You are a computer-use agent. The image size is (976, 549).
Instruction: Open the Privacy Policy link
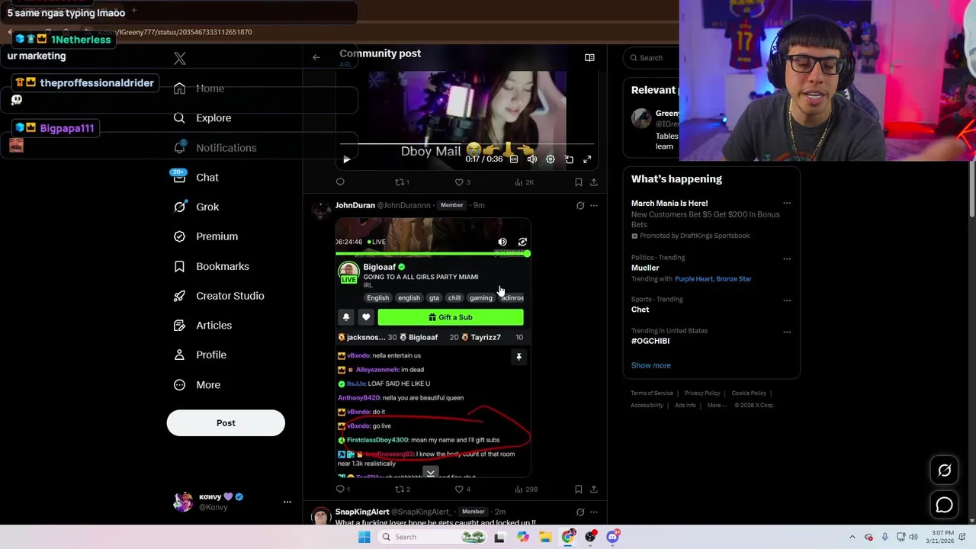702,393
